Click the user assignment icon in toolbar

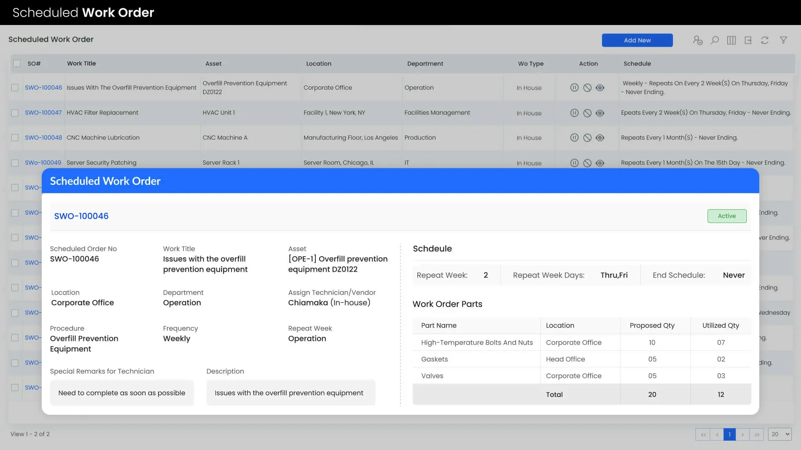point(698,40)
